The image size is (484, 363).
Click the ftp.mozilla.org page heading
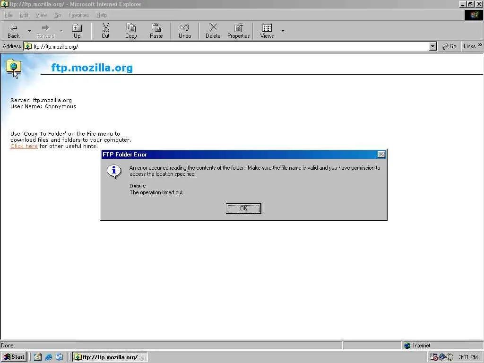[92, 68]
